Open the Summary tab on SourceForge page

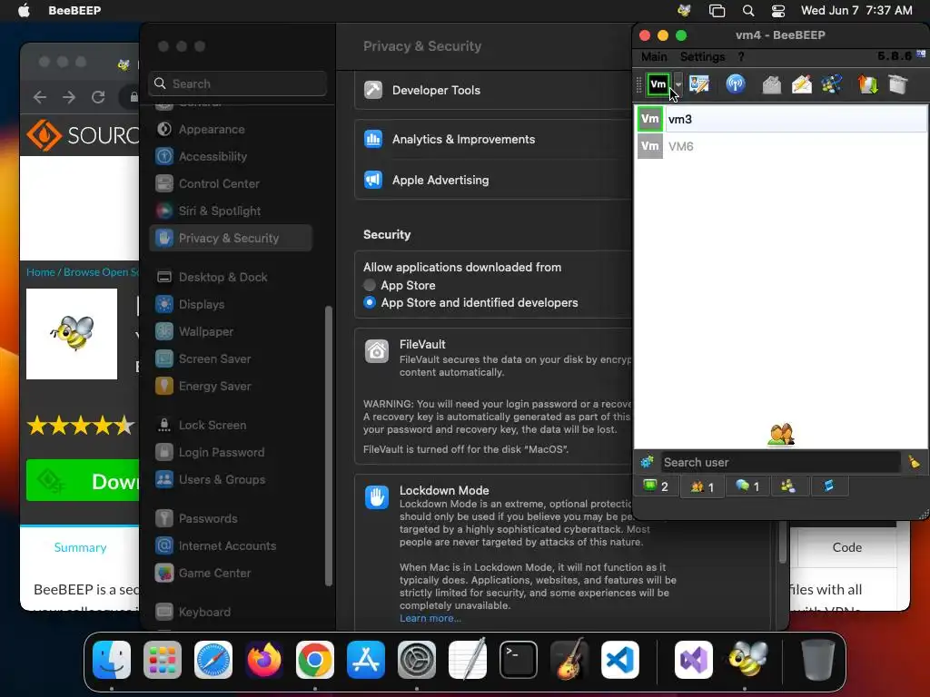tap(80, 547)
